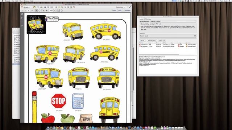This screenshot has width=232, height=130.
Task: Click the Print icon in Acrobat toolbar
Action: 45,7
